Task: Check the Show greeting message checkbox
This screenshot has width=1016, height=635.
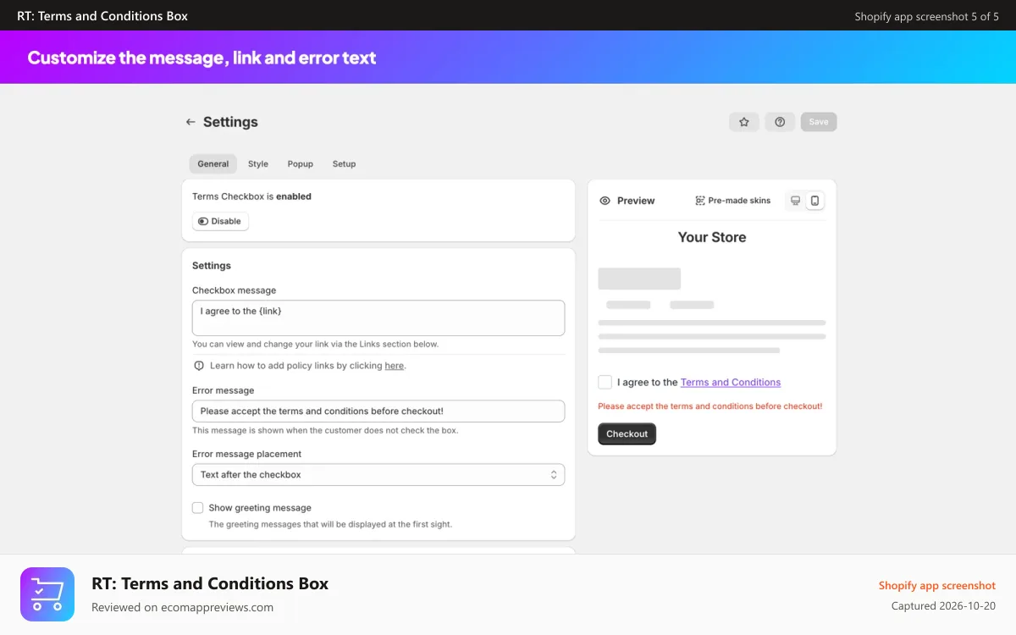Action: [x=197, y=508]
